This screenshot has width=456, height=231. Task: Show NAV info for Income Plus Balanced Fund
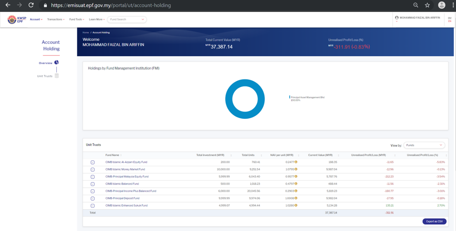pos(296,191)
